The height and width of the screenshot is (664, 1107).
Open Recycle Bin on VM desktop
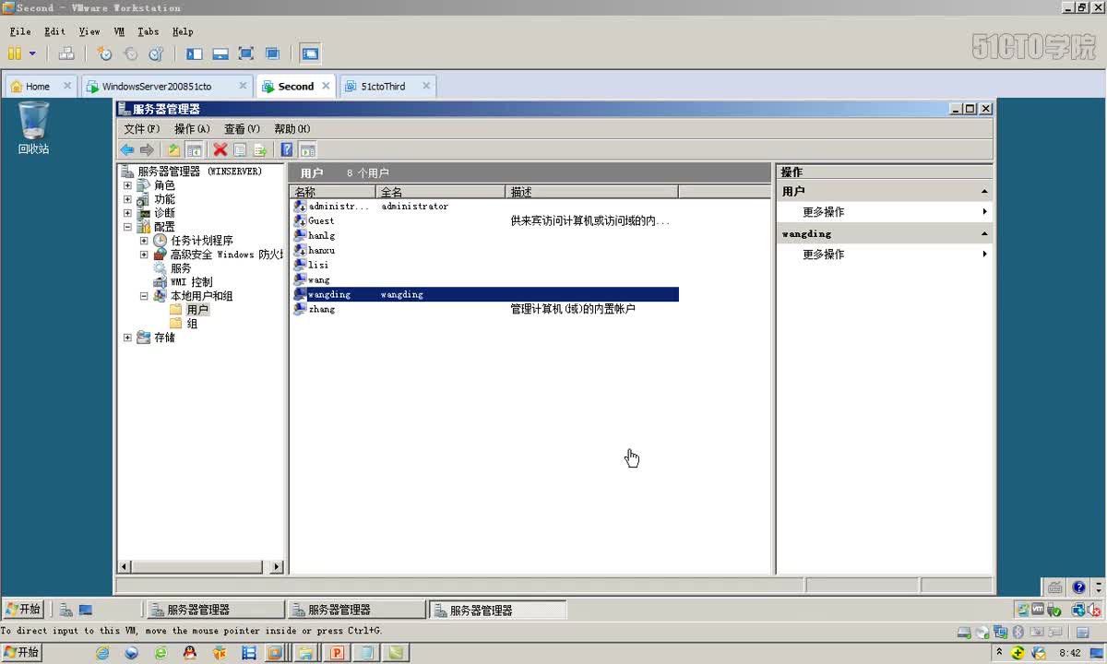(33, 128)
